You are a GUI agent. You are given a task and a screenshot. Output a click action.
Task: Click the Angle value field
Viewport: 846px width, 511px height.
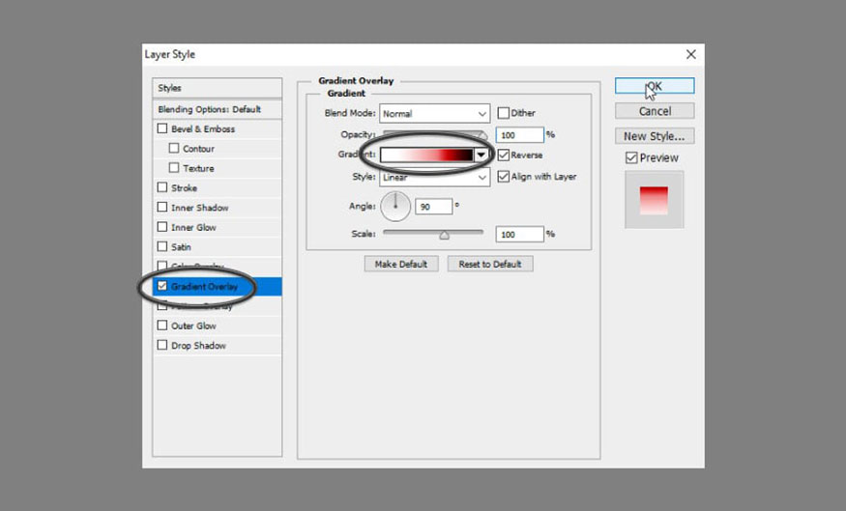tap(434, 207)
